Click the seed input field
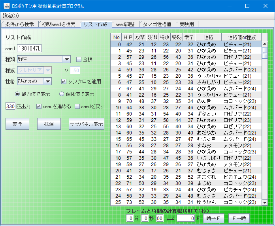Viewport: 275px width, 226px height. (x=30, y=49)
